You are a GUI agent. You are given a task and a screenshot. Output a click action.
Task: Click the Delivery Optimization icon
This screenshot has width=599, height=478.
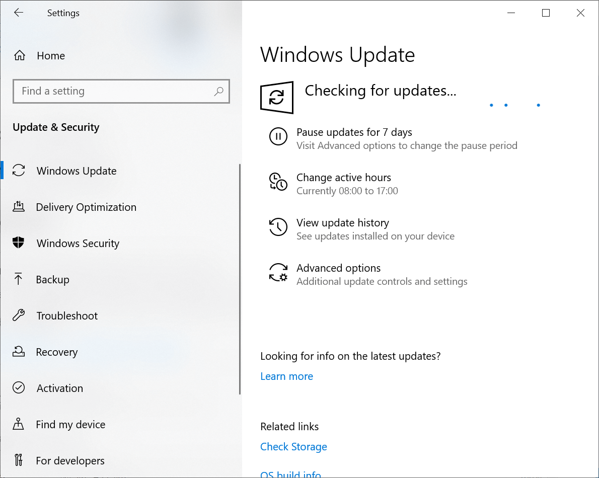pos(18,207)
